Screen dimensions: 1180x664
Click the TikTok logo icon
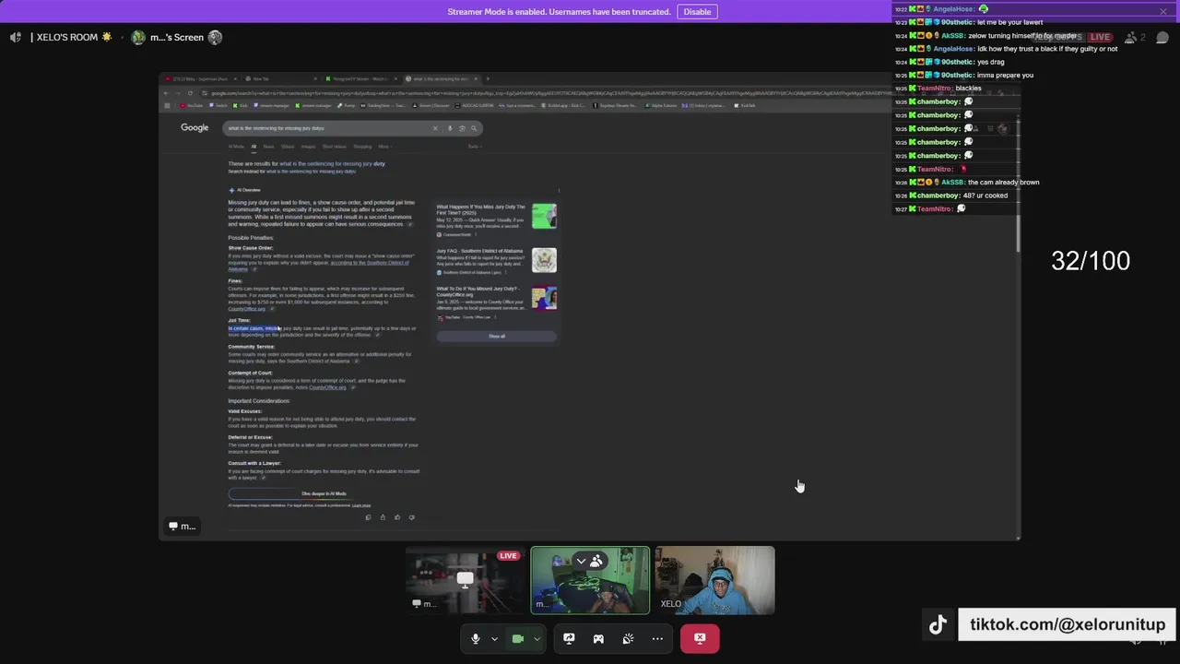click(x=938, y=625)
